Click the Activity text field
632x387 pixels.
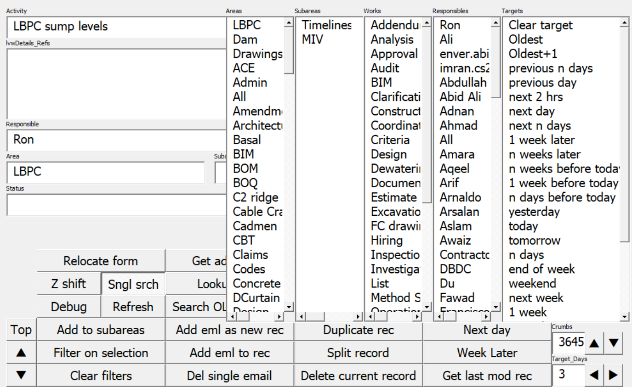[116, 27]
